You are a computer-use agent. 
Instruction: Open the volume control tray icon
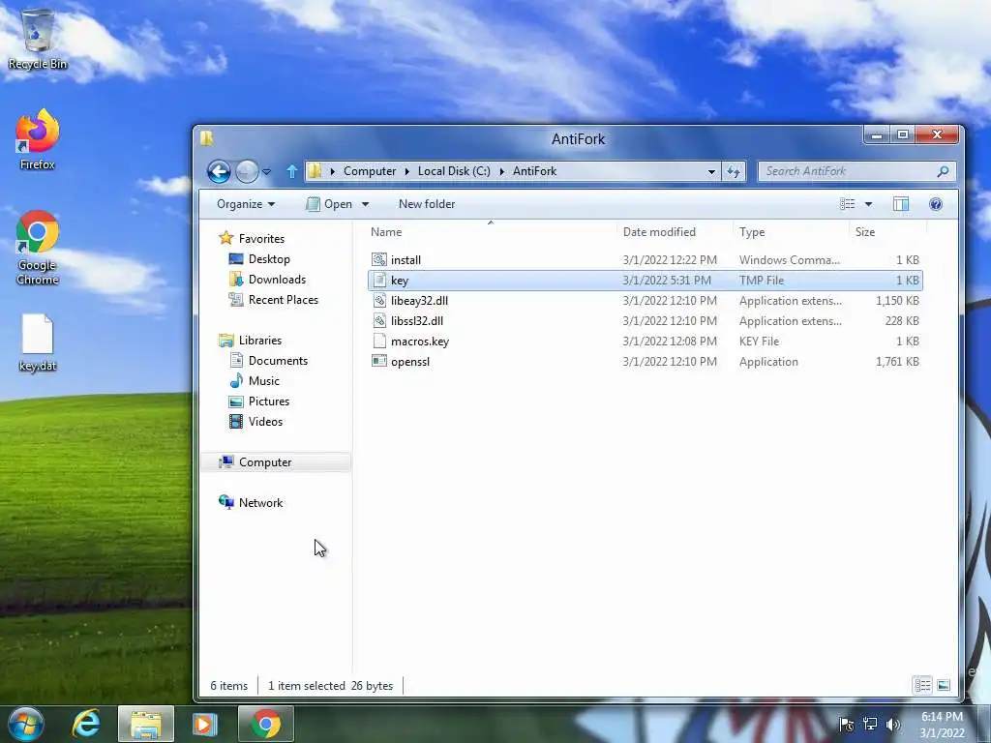(892, 724)
